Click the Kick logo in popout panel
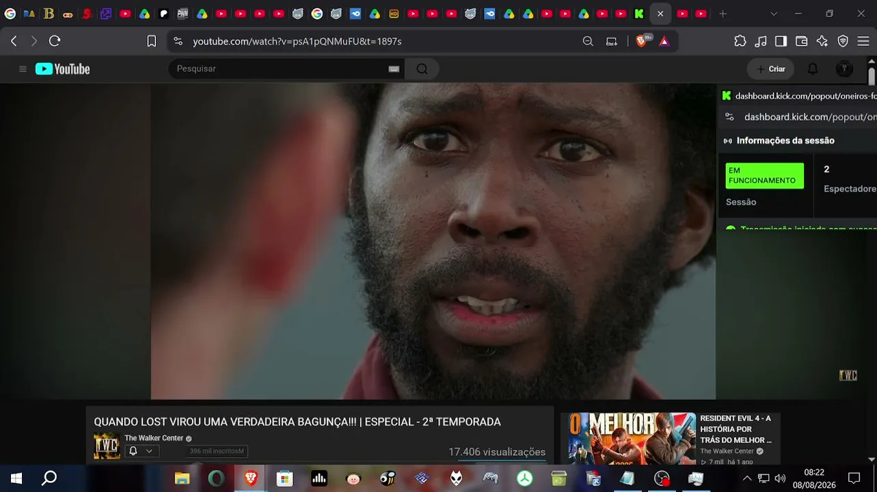 (x=727, y=96)
